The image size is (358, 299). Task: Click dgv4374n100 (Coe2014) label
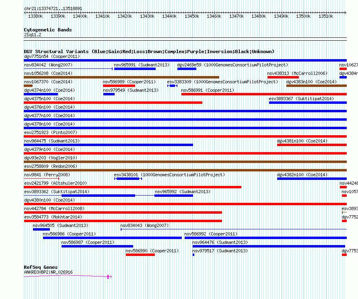coord(49,90)
